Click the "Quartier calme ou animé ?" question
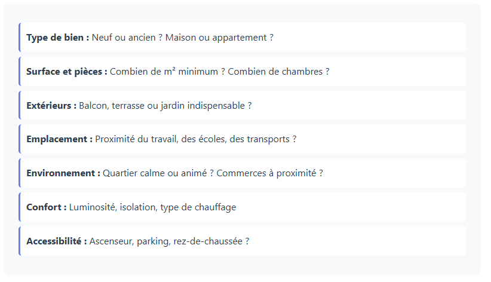This screenshot has height=282, width=491. click(x=158, y=173)
